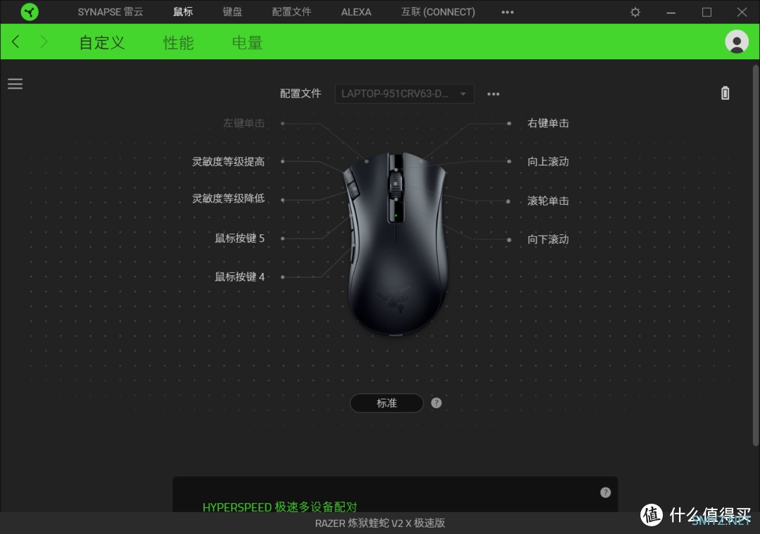Open the settings gear icon
Viewport: 760px width, 534px height.
635,12
